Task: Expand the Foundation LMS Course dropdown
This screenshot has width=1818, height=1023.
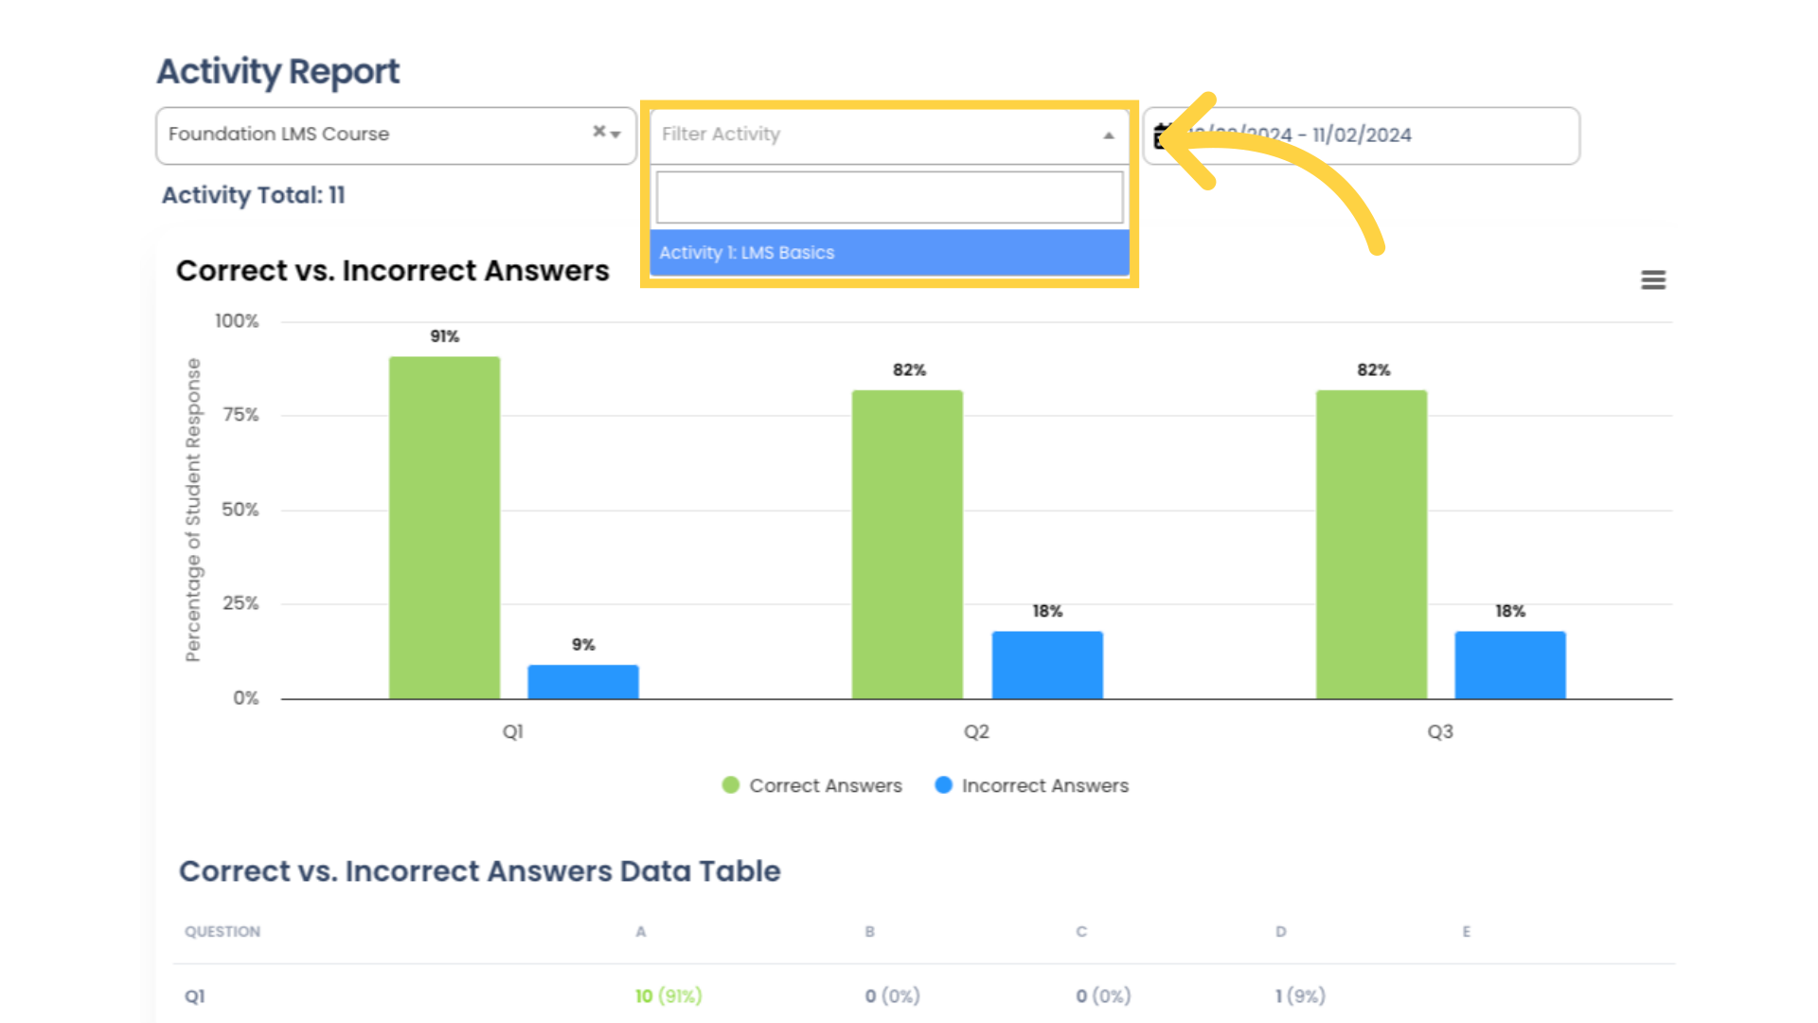Action: [x=616, y=135]
